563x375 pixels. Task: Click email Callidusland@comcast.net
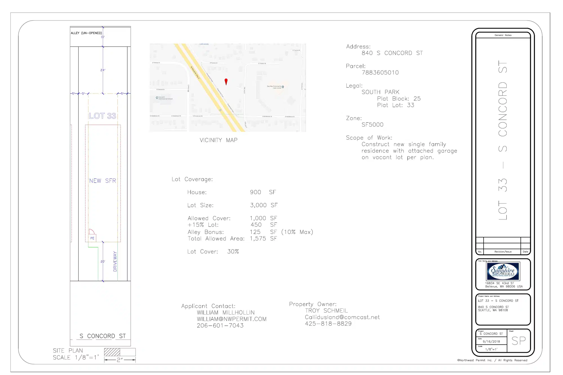tap(342, 317)
